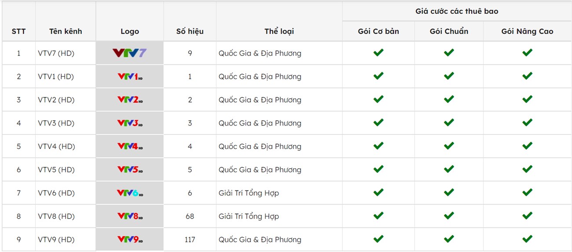Click the VTV1 (HD) channel name
The height and width of the screenshot is (252, 572).
(56, 77)
